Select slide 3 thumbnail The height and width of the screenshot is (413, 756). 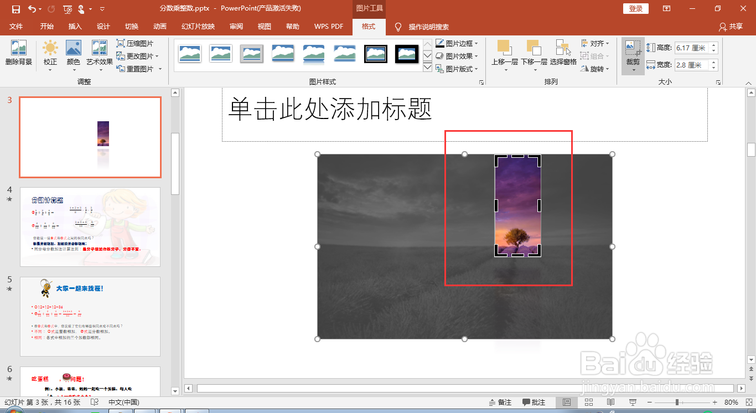click(90, 137)
